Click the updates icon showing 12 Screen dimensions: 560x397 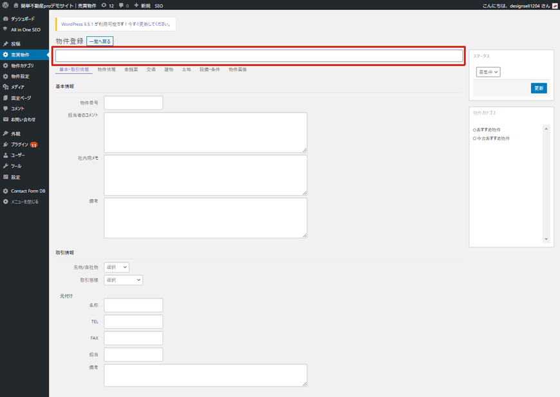point(107,5)
